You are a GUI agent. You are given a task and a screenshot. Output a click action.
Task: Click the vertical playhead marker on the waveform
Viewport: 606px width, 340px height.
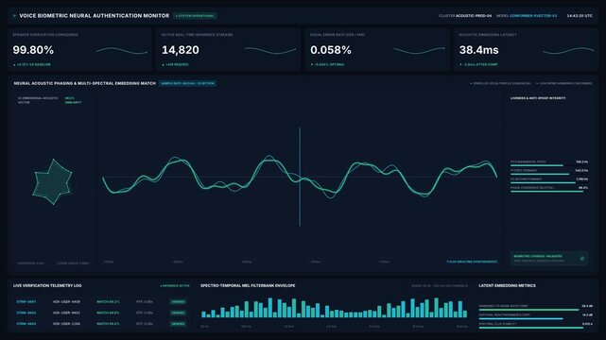point(300,177)
